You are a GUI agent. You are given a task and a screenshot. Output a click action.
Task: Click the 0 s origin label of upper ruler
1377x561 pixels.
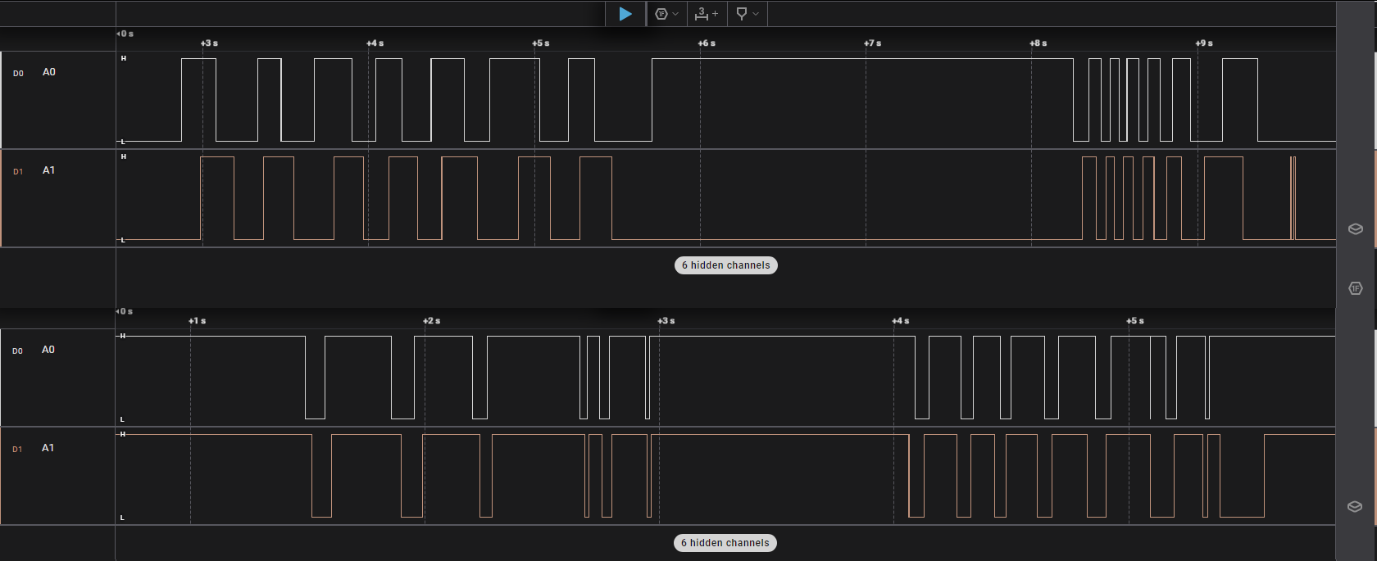125,34
